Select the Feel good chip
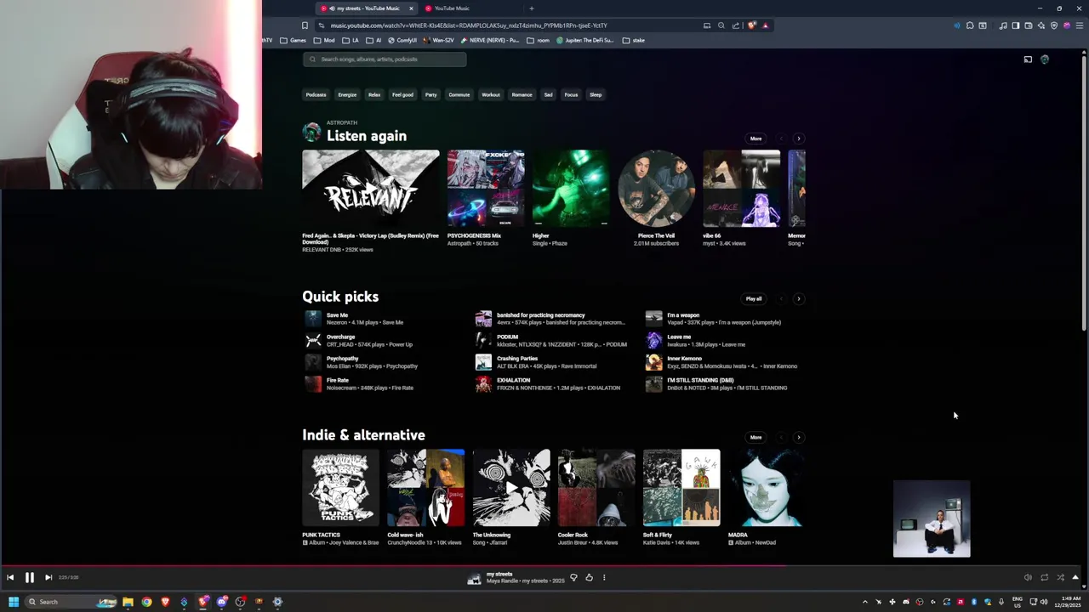1089x612 pixels. (402, 94)
